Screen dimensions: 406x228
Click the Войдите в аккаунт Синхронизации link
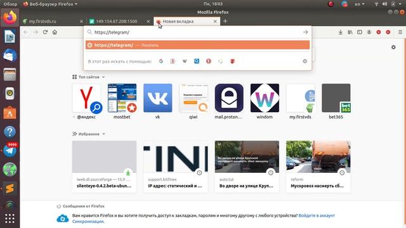[203, 218]
